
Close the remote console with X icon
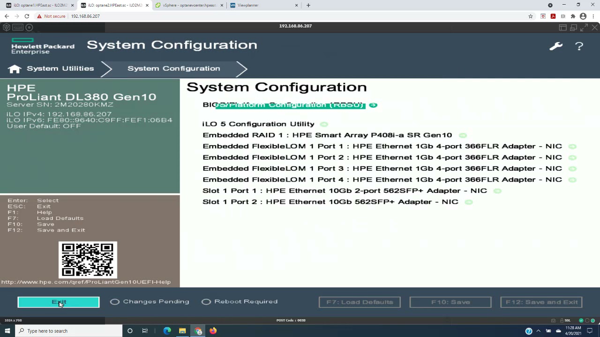click(594, 28)
